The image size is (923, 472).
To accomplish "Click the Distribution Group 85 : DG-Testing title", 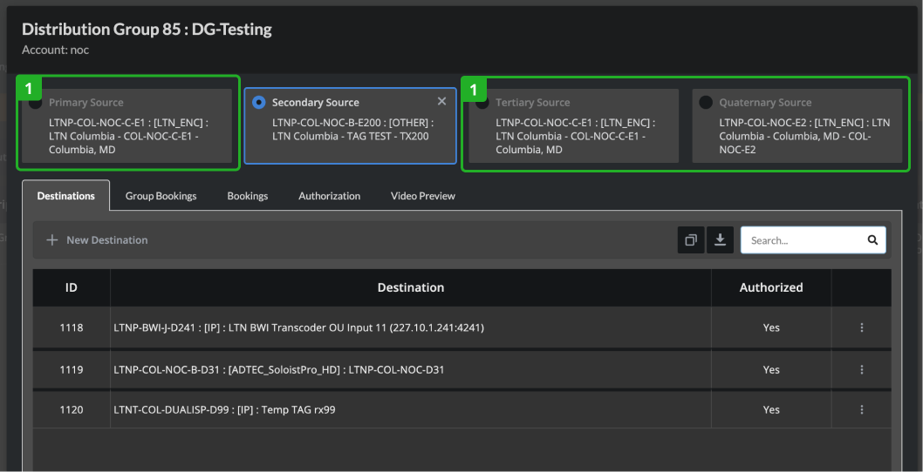I will coord(147,30).
